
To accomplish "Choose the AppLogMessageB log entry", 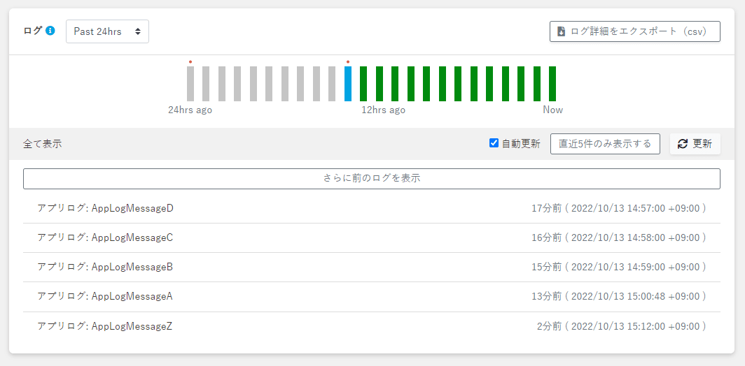I will (x=105, y=267).
